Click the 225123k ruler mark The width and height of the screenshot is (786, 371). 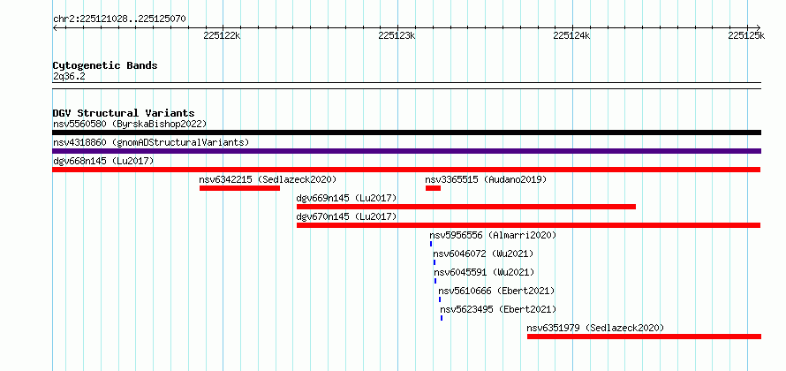click(397, 35)
